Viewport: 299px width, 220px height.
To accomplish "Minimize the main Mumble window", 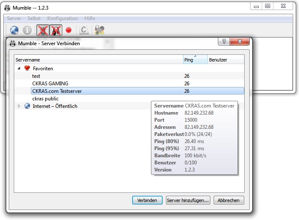I will pos(256,6).
